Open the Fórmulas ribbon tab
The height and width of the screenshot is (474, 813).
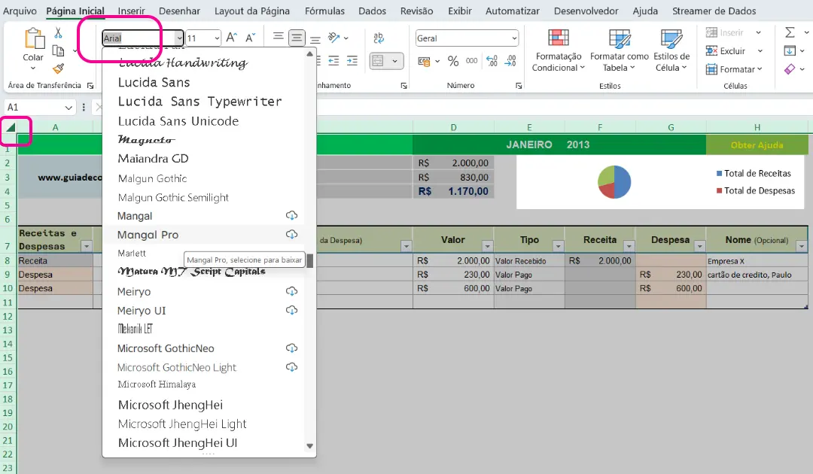(x=324, y=11)
